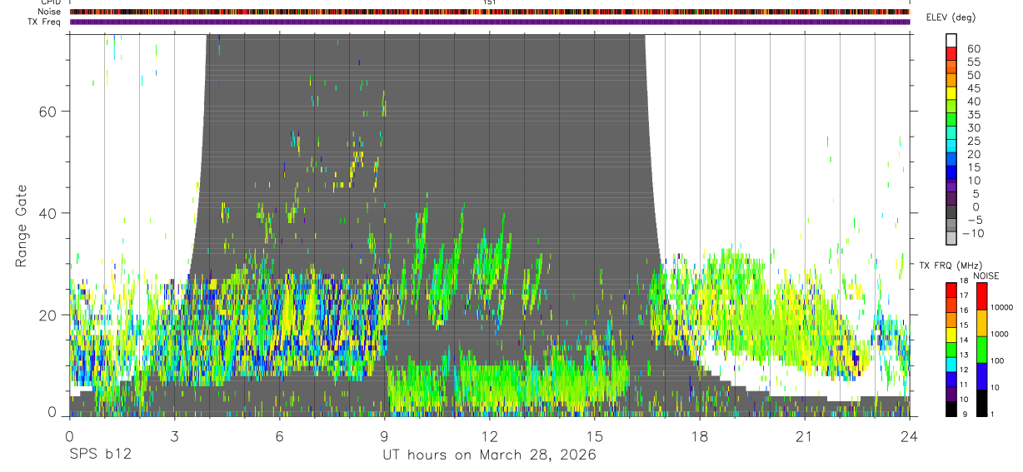Viewport: 1023px width, 472px height.
Task: Click the green segment of the NOISE color bar
Action: 981,350
